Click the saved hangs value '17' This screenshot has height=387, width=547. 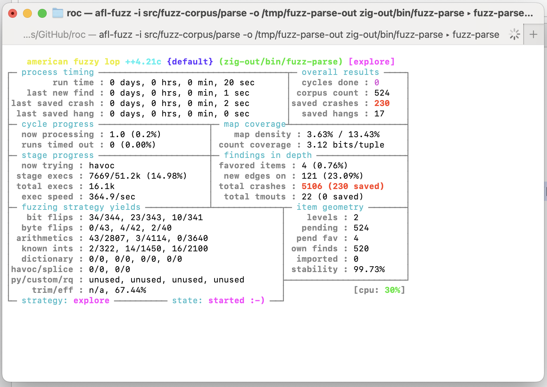tap(379, 113)
